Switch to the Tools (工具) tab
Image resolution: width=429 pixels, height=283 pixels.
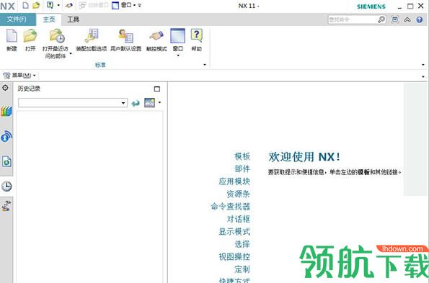pyautogui.click(x=74, y=19)
